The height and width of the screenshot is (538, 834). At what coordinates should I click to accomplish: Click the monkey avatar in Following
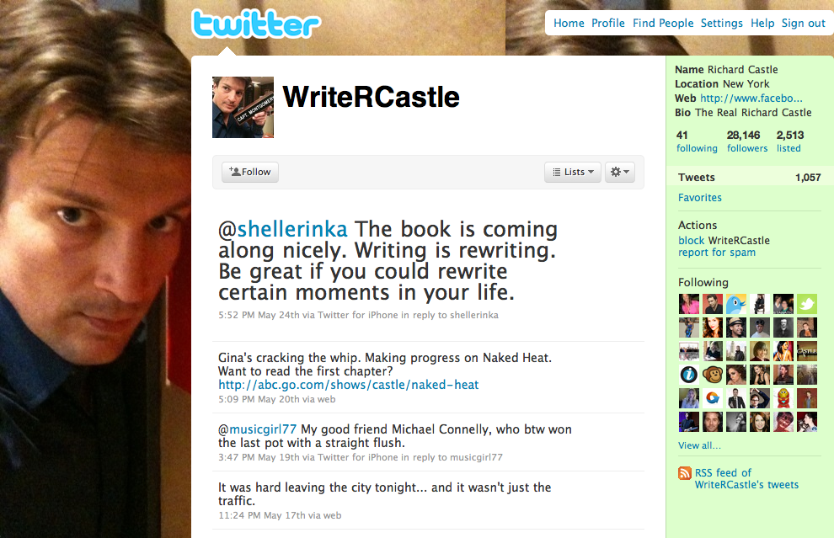click(x=713, y=375)
